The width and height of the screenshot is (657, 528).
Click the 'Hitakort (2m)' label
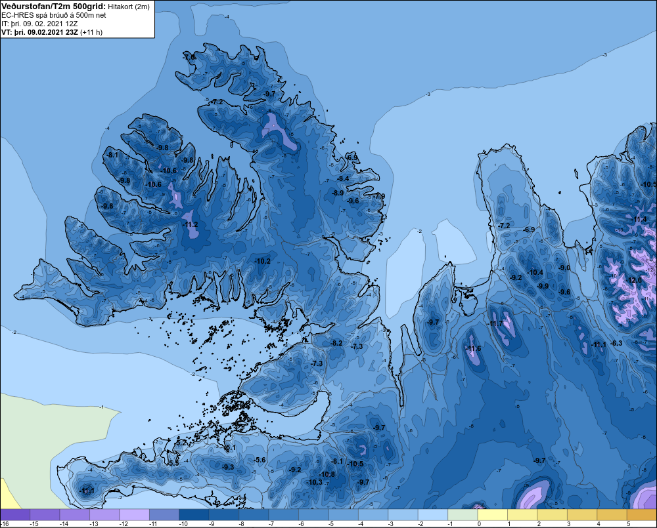(129, 7)
